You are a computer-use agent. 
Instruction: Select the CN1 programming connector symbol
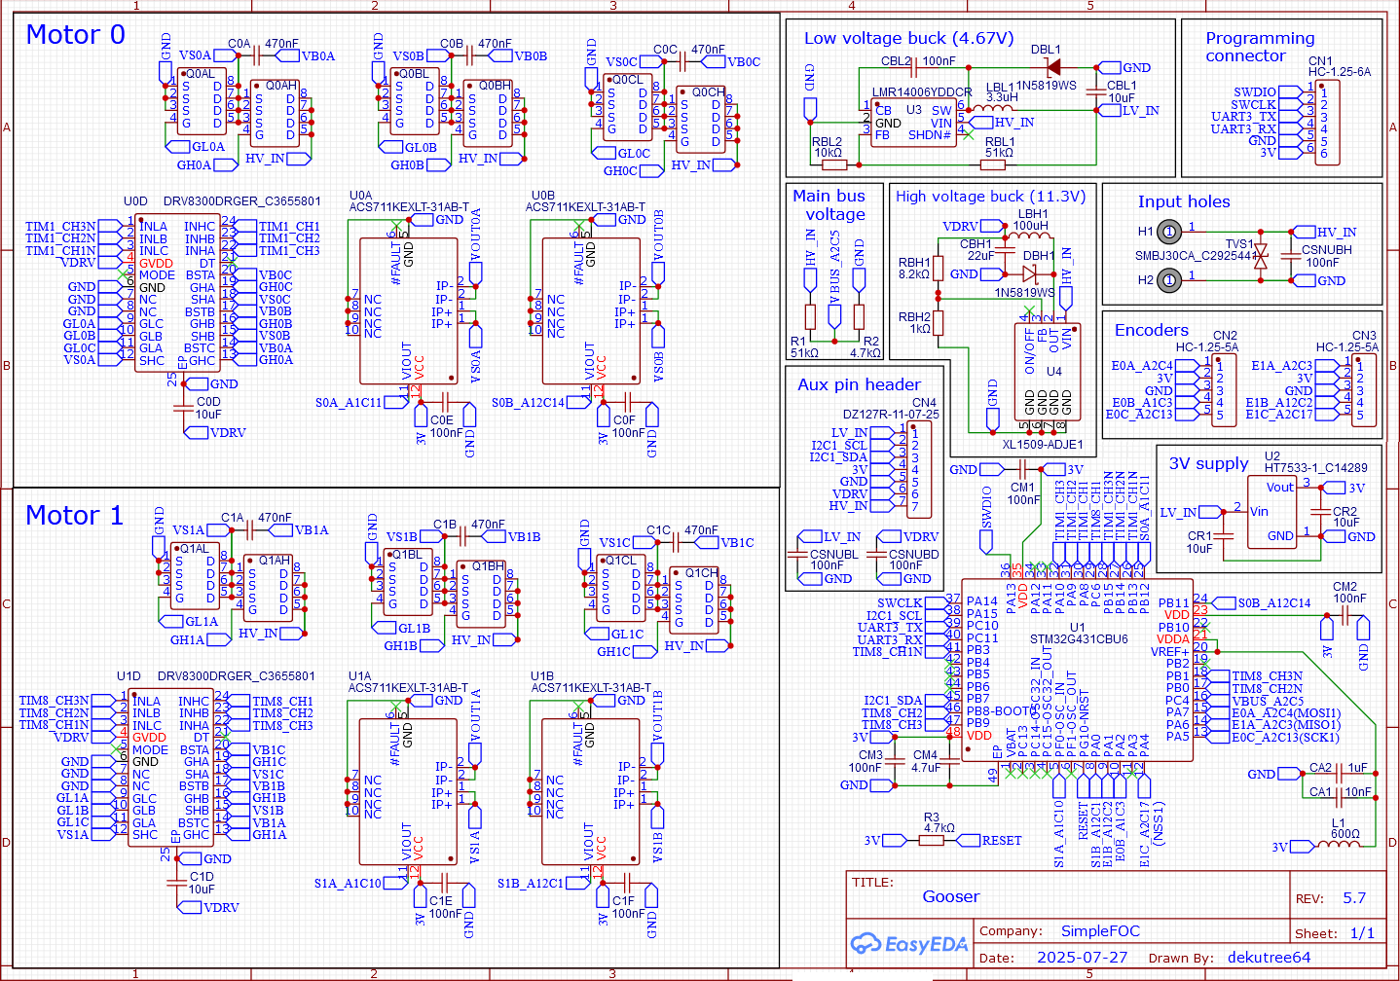1328,122
